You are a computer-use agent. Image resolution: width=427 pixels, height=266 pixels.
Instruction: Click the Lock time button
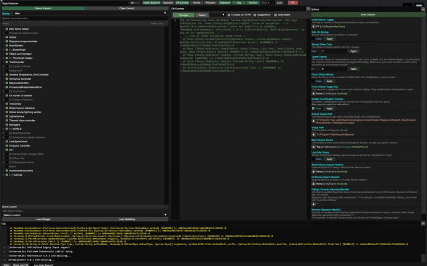pyautogui.click(x=280, y=2)
